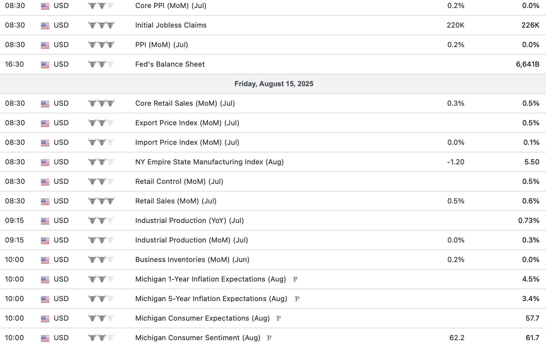Open the Fed's Balance Sheet event
This screenshot has width=546, height=344.
coord(170,64)
